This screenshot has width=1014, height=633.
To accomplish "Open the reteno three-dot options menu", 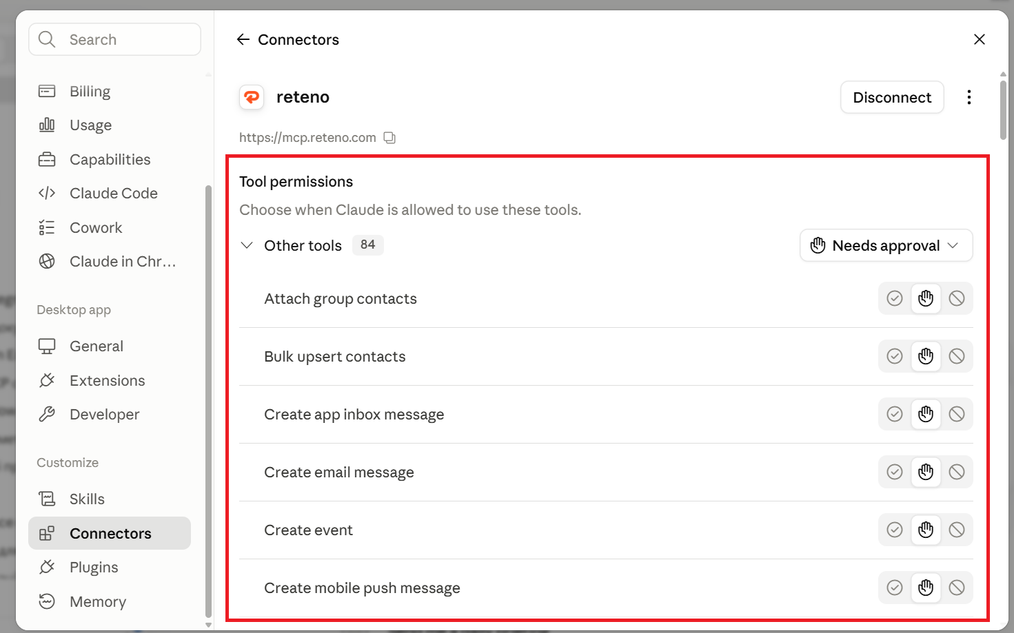I will [969, 97].
